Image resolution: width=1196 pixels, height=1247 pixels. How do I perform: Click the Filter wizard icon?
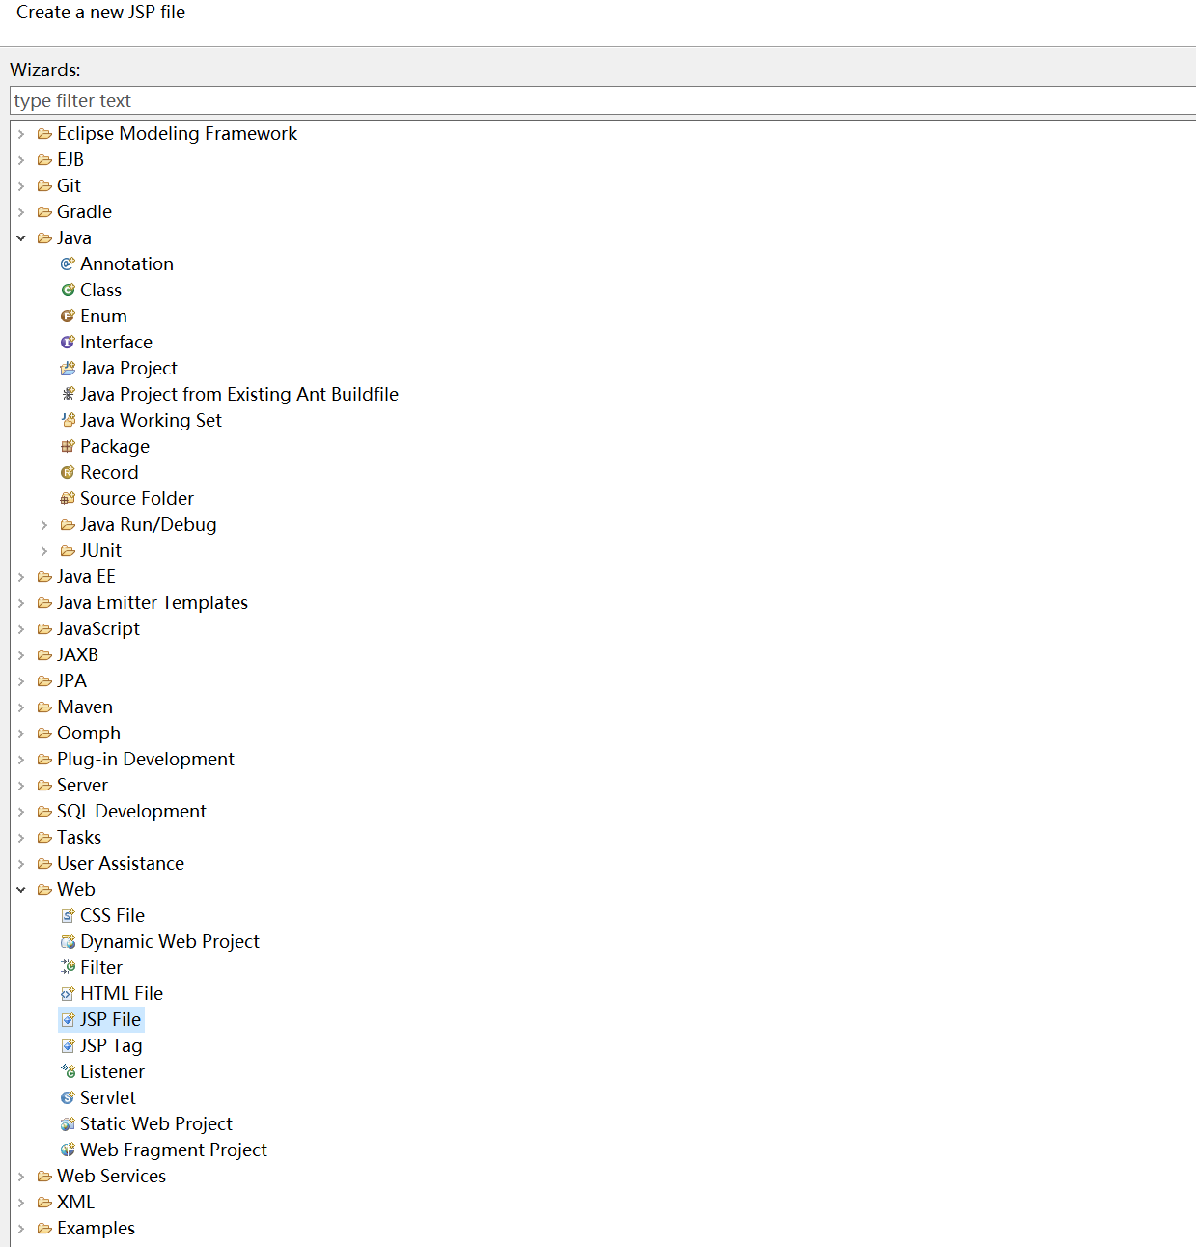point(68,967)
